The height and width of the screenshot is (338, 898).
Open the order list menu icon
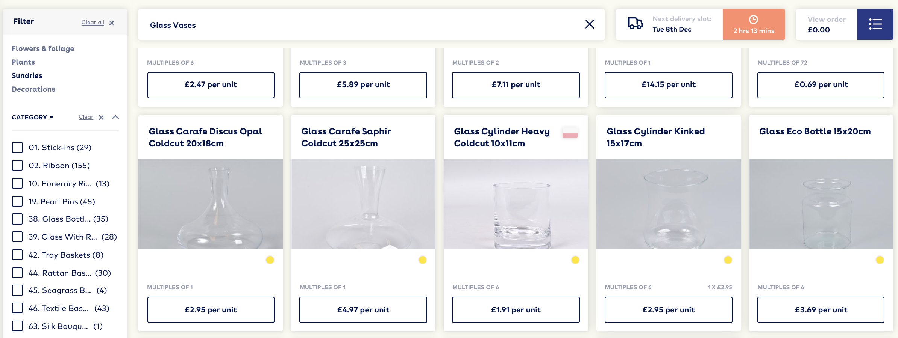[875, 24]
